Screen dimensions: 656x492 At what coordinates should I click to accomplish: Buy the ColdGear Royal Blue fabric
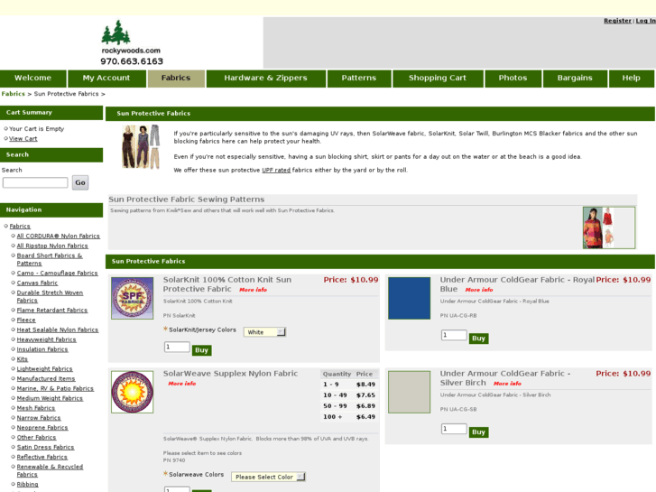(478, 339)
